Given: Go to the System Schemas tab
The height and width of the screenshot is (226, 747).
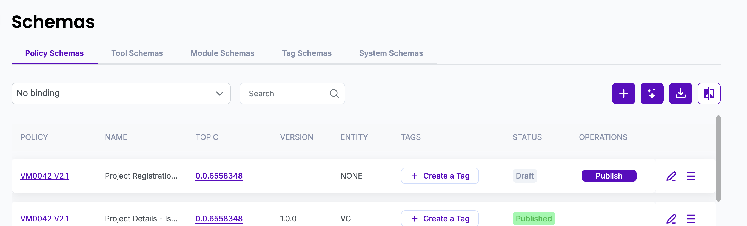Looking at the screenshot, I should [390, 53].
